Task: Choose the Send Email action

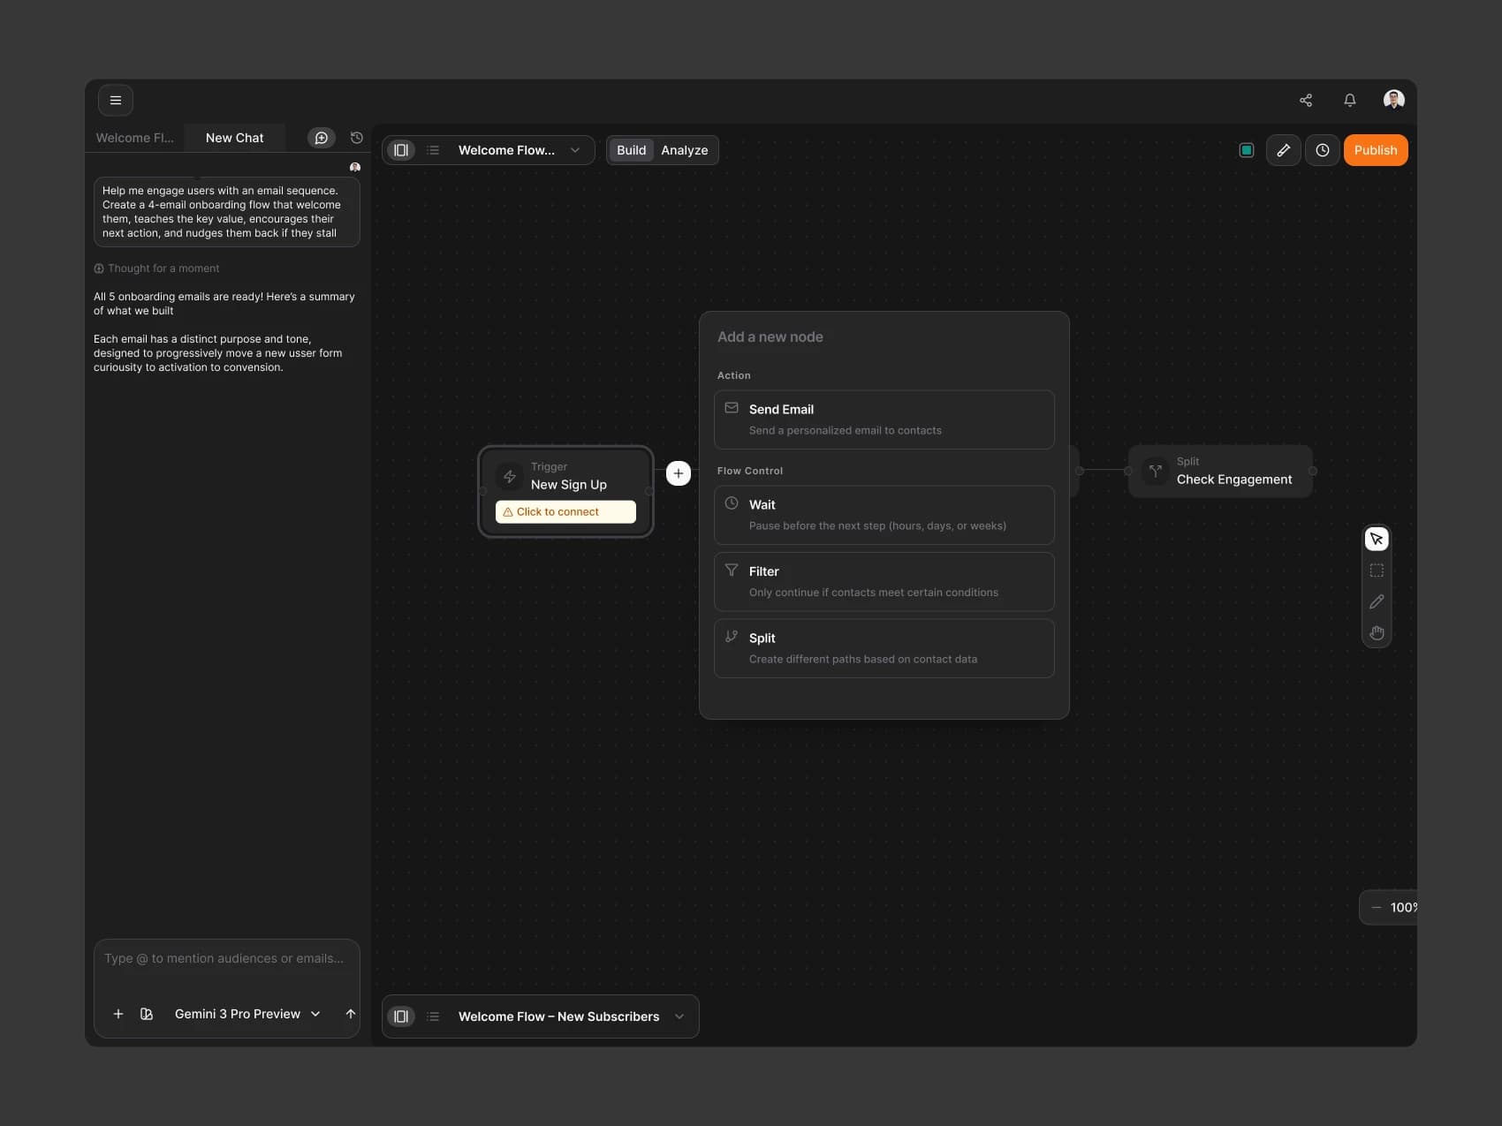Action: pos(884,419)
